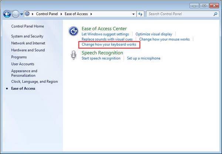
Task: Click Let Windows suggest settings
Action: pos(105,34)
